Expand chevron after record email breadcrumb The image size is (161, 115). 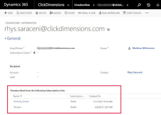click(127, 5)
